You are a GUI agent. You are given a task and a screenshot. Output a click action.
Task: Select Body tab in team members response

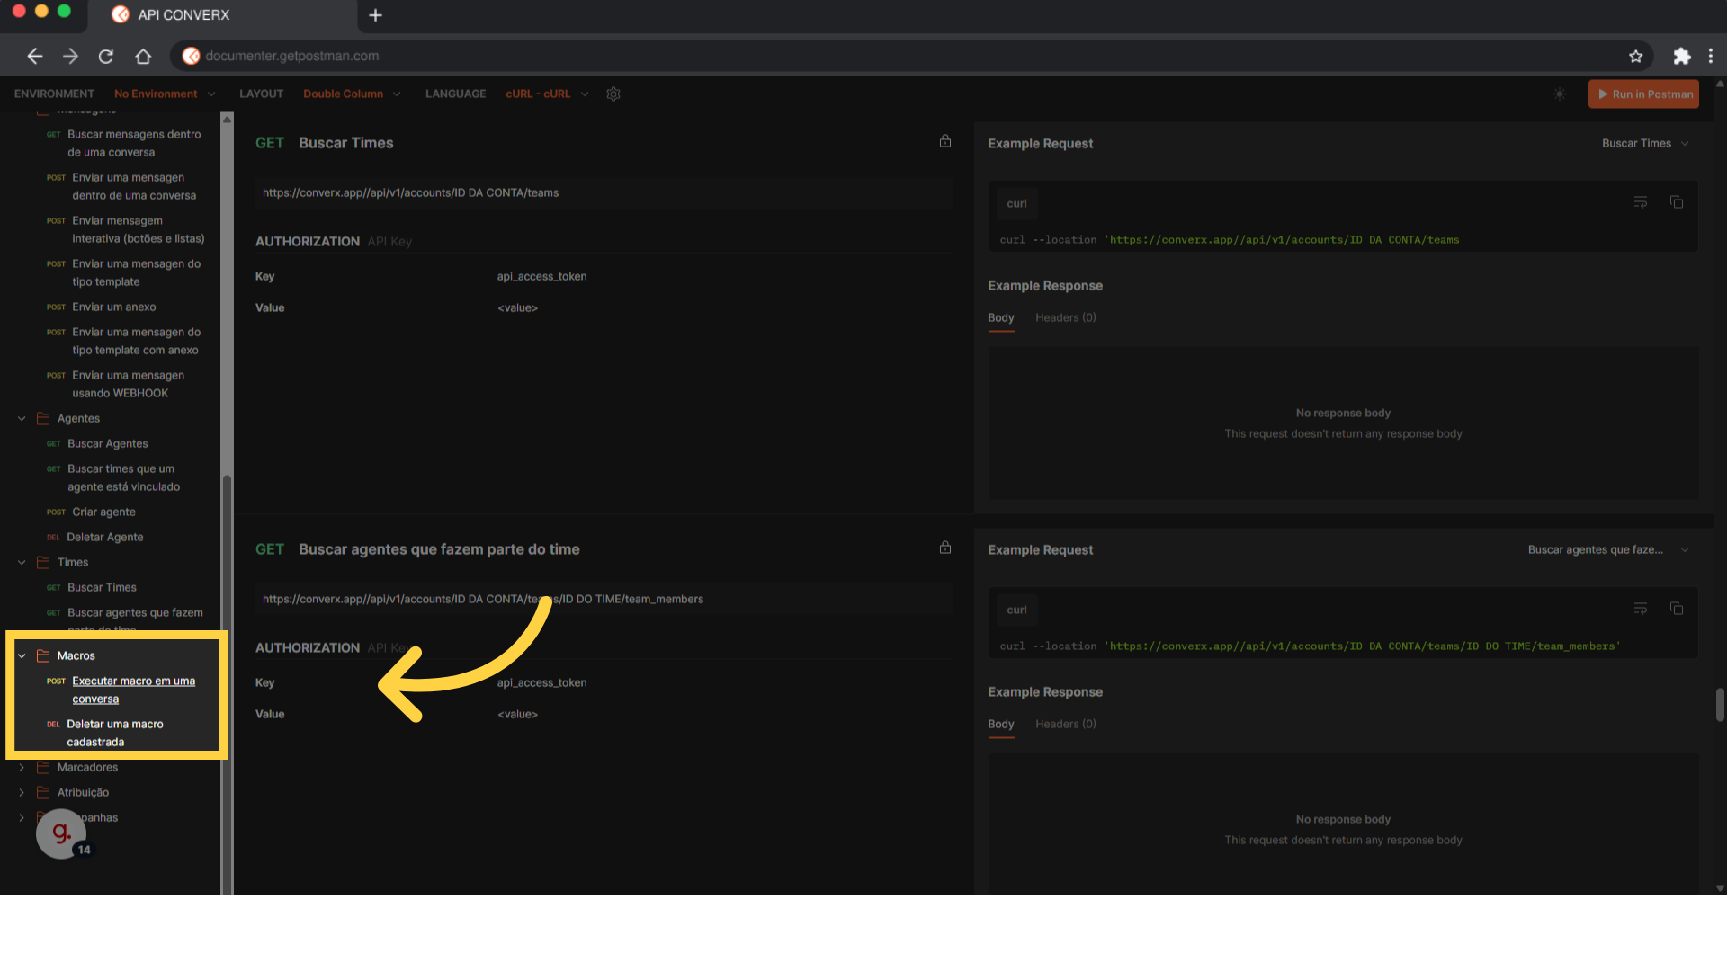coord(1000,724)
